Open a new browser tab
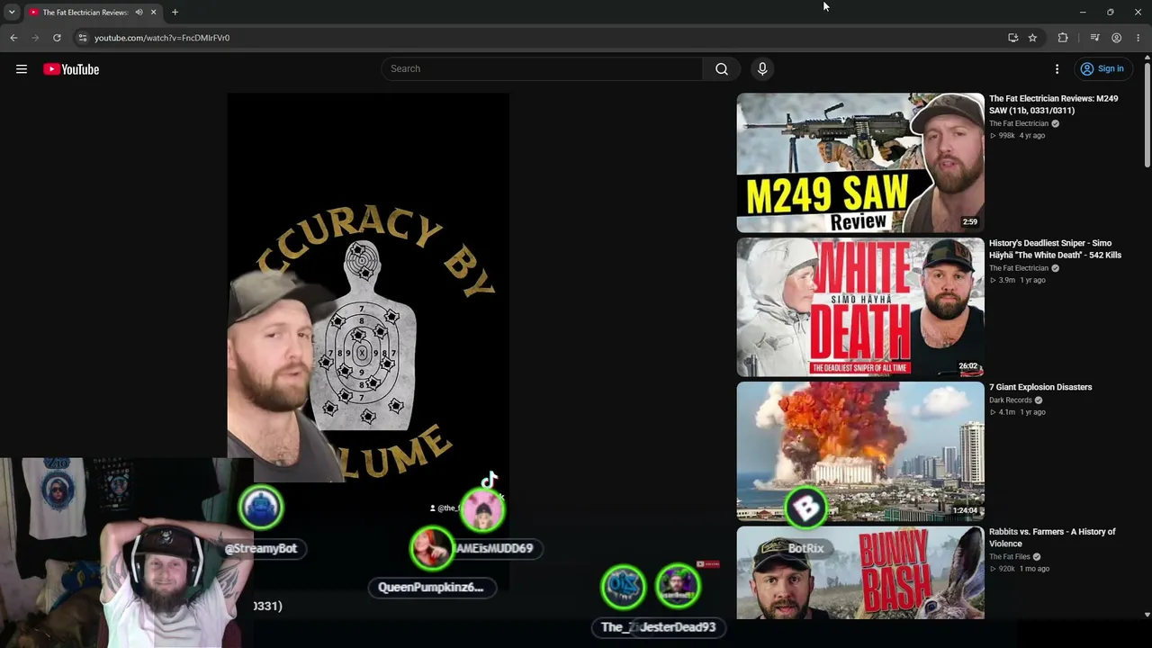 click(x=175, y=13)
